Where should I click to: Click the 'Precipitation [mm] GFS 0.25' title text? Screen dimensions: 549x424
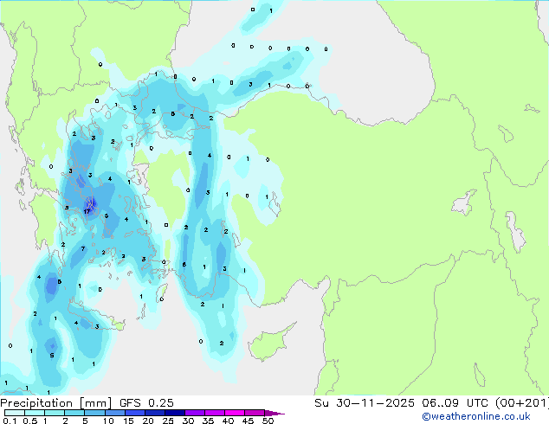tap(87, 403)
